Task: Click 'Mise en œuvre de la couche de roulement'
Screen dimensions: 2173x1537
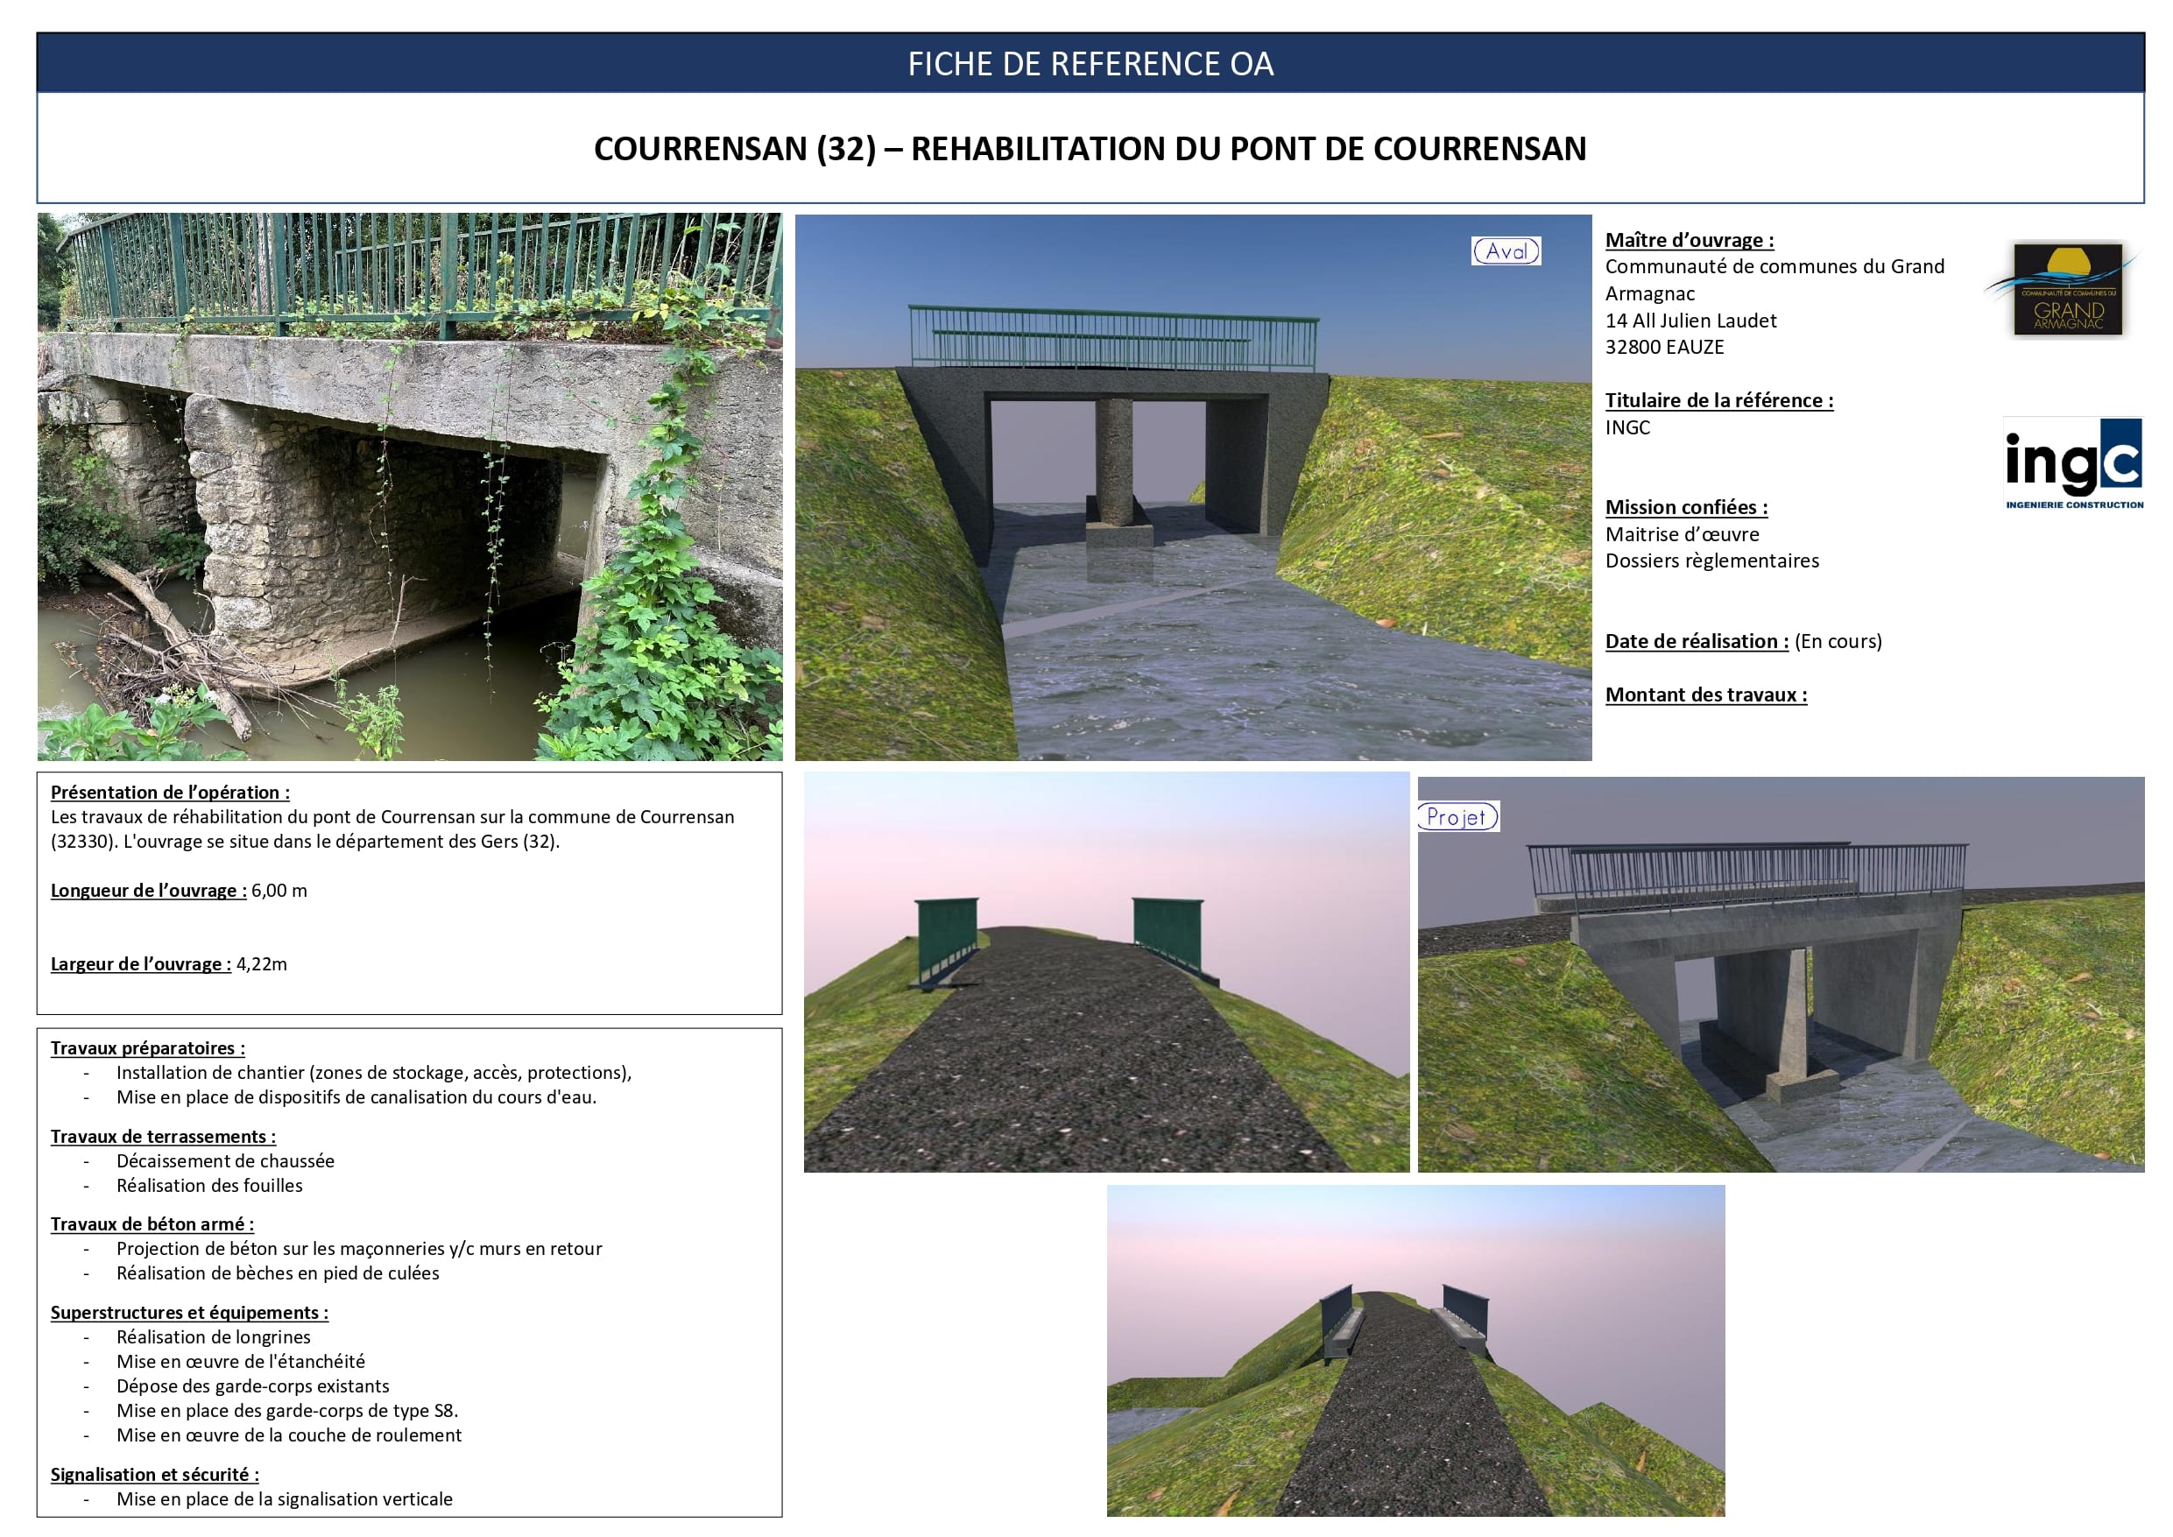Action: point(289,1435)
